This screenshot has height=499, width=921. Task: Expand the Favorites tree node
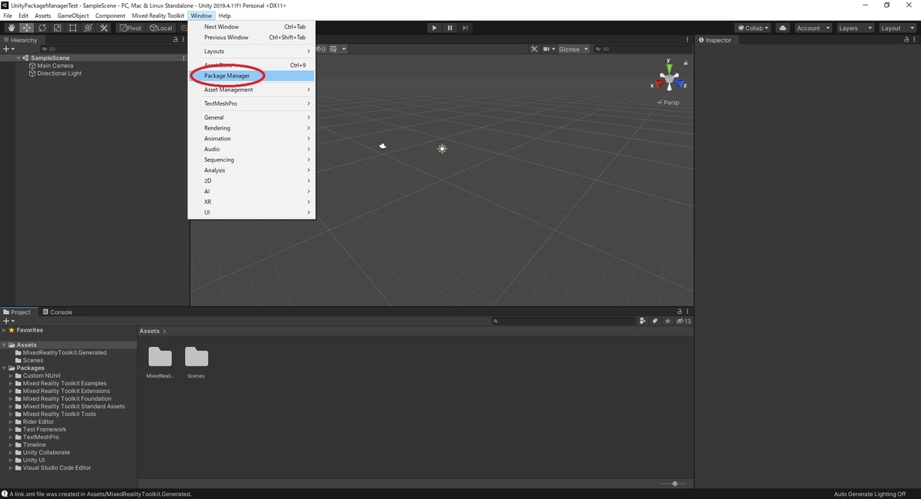4,330
